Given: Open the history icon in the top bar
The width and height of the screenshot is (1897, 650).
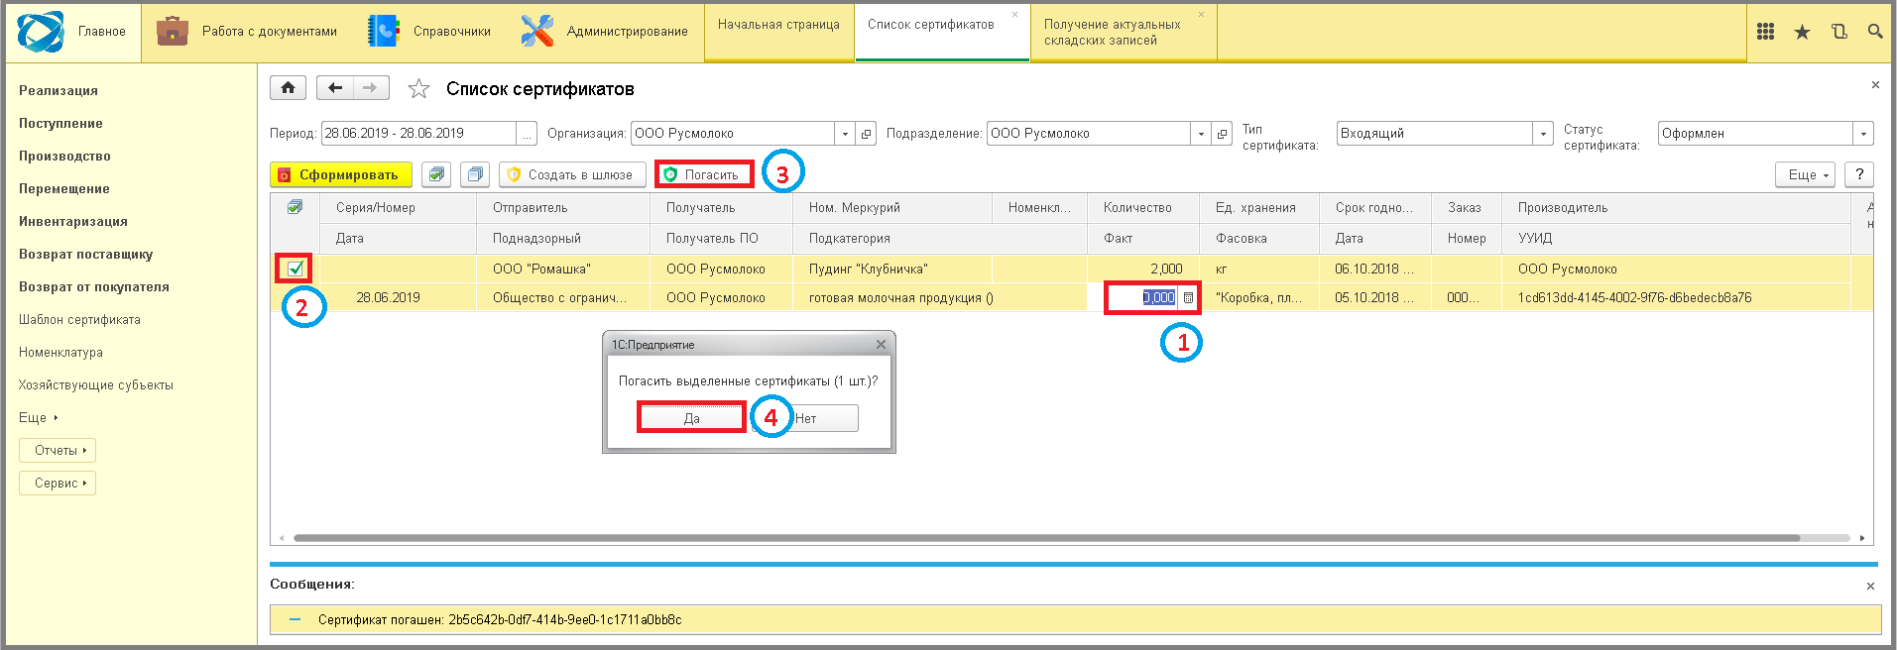Looking at the screenshot, I should pos(1839,32).
